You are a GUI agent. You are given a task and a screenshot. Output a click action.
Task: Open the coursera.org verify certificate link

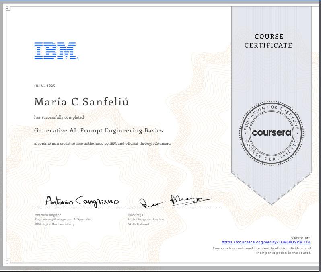[266, 242]
